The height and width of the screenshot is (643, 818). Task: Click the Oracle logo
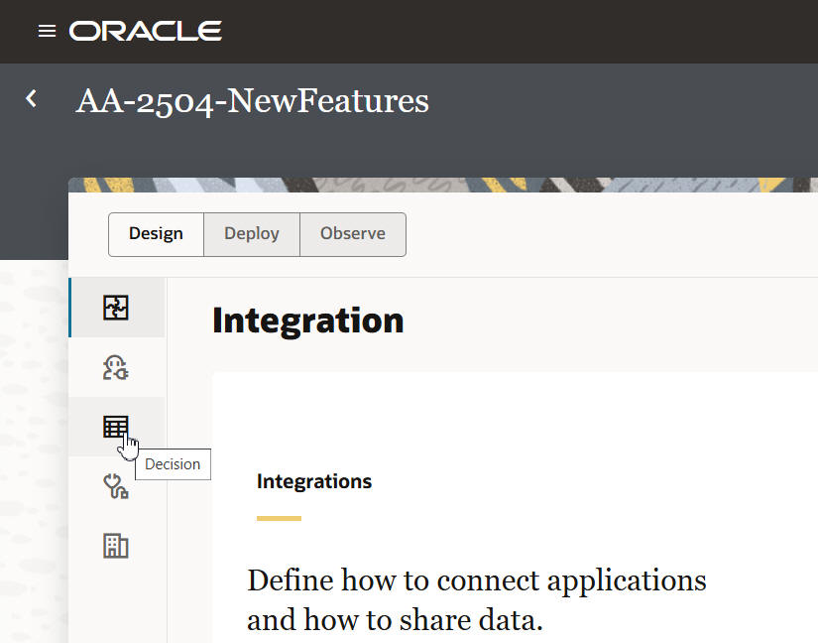click(x=145, y=32)
